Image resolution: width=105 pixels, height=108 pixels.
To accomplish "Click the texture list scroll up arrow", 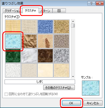I will [x=73, y=21].
